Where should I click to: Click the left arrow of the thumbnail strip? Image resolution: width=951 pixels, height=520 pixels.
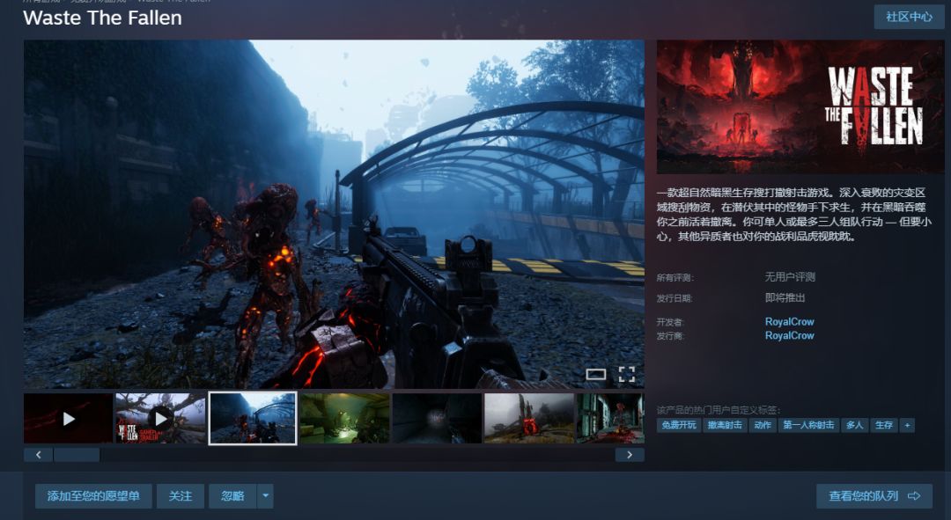click(38, 455)
